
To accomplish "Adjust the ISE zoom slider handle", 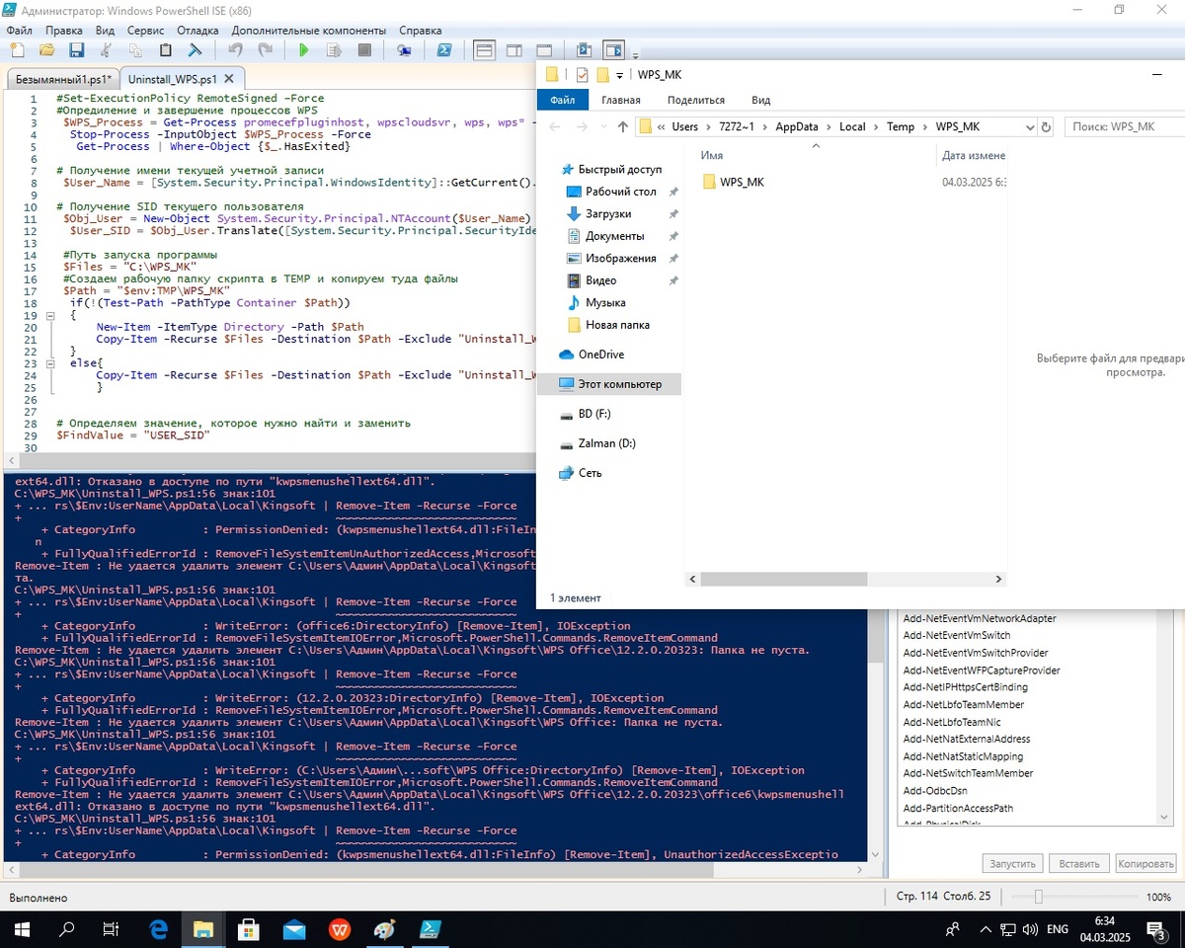I will pyautogui.click(x=1038, y=897).
